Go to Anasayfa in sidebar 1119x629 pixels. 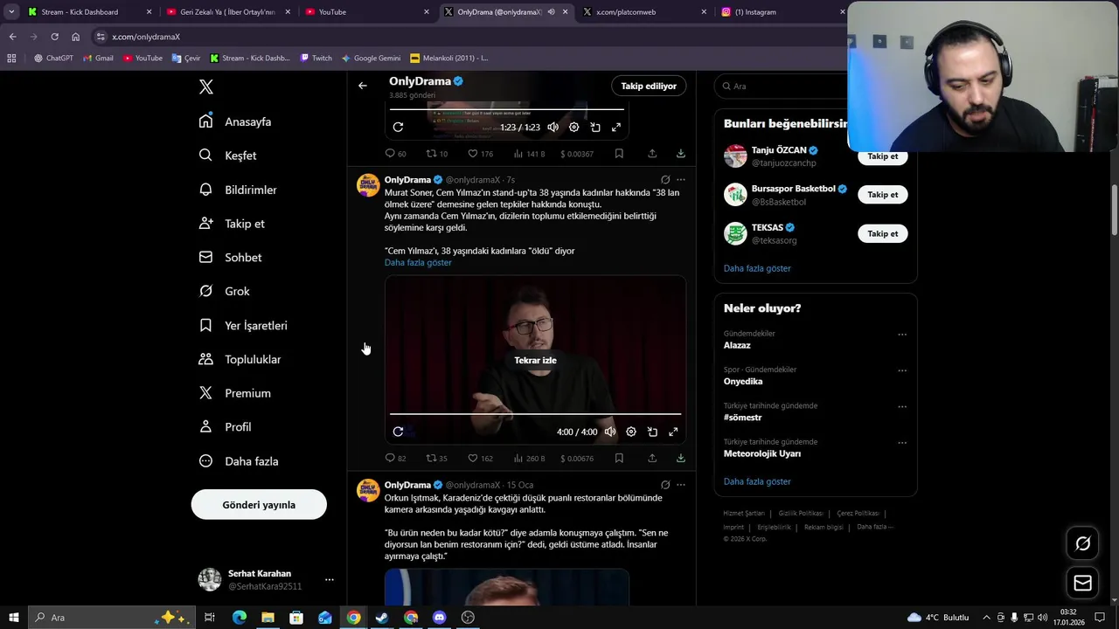pyautogui.click(x=235, y=121)
